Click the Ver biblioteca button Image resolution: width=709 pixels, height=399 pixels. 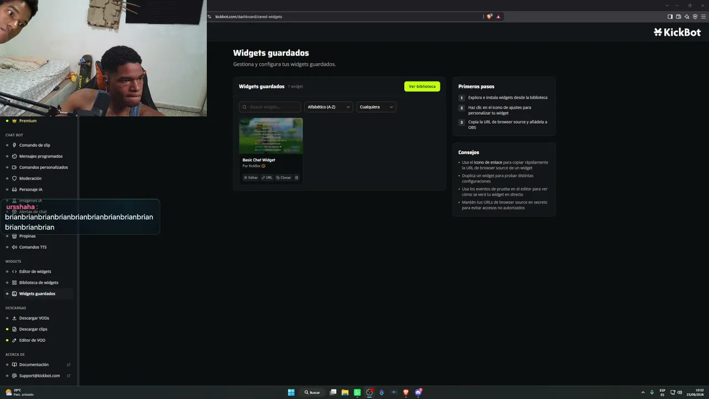coord(422,86)
